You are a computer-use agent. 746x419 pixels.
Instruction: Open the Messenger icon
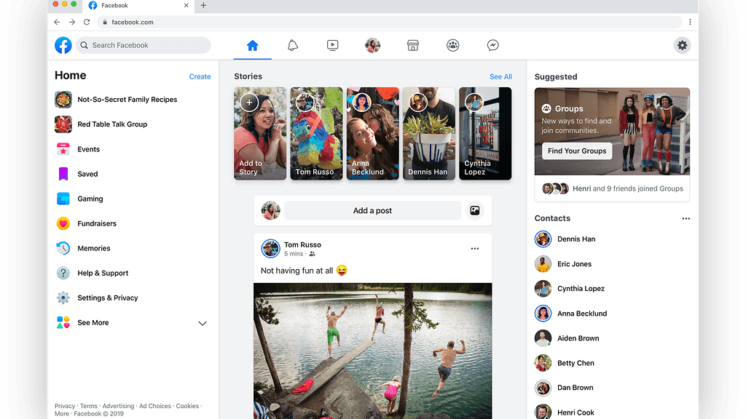(493, 46)
